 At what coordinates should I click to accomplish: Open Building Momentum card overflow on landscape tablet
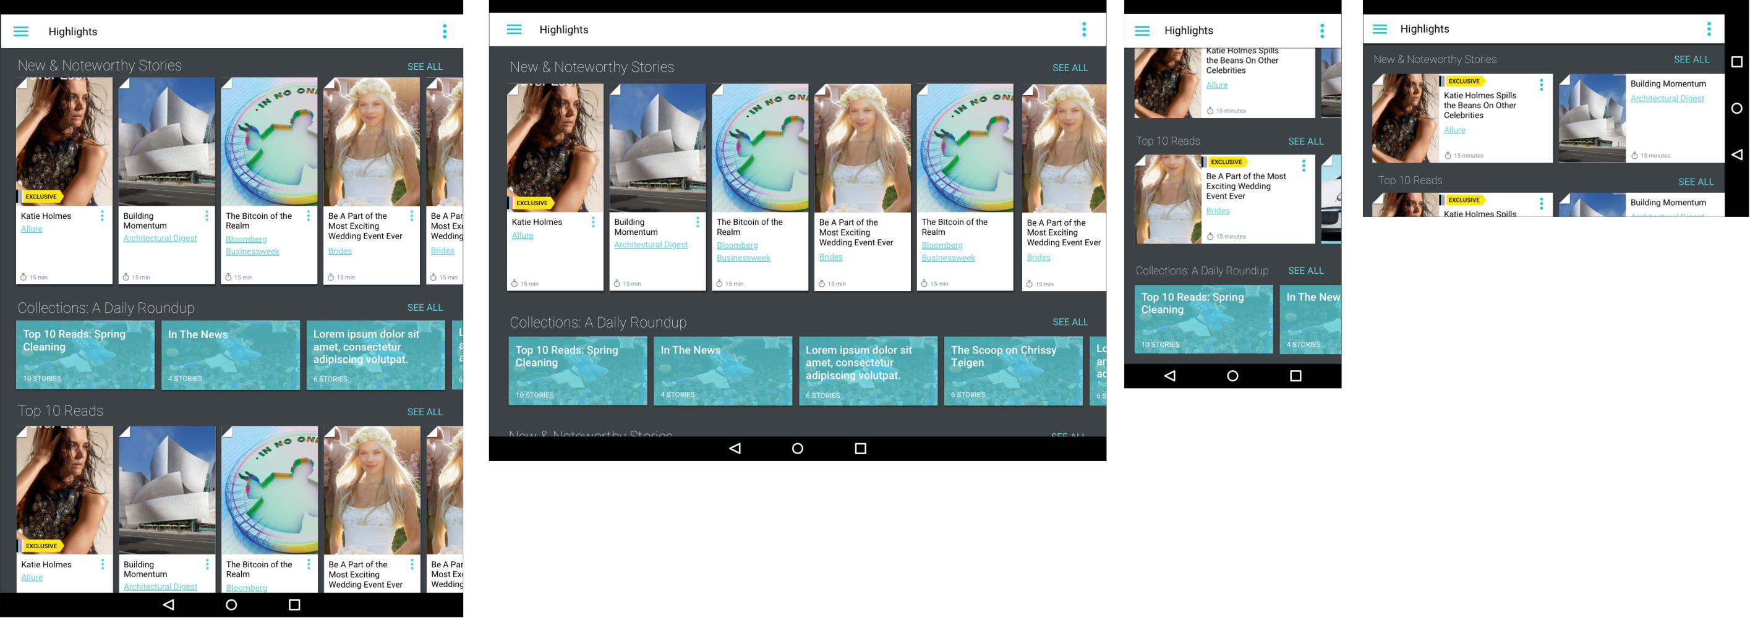coord(697,222)
